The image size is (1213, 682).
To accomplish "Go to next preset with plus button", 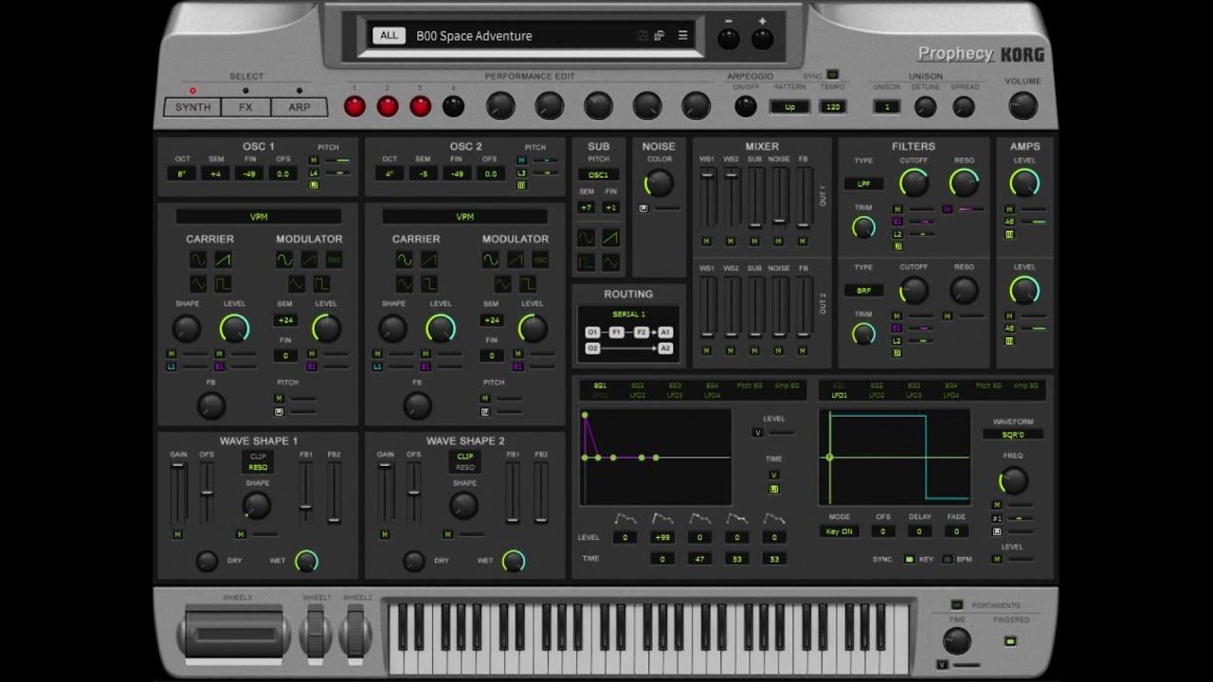I will (762, 39).
